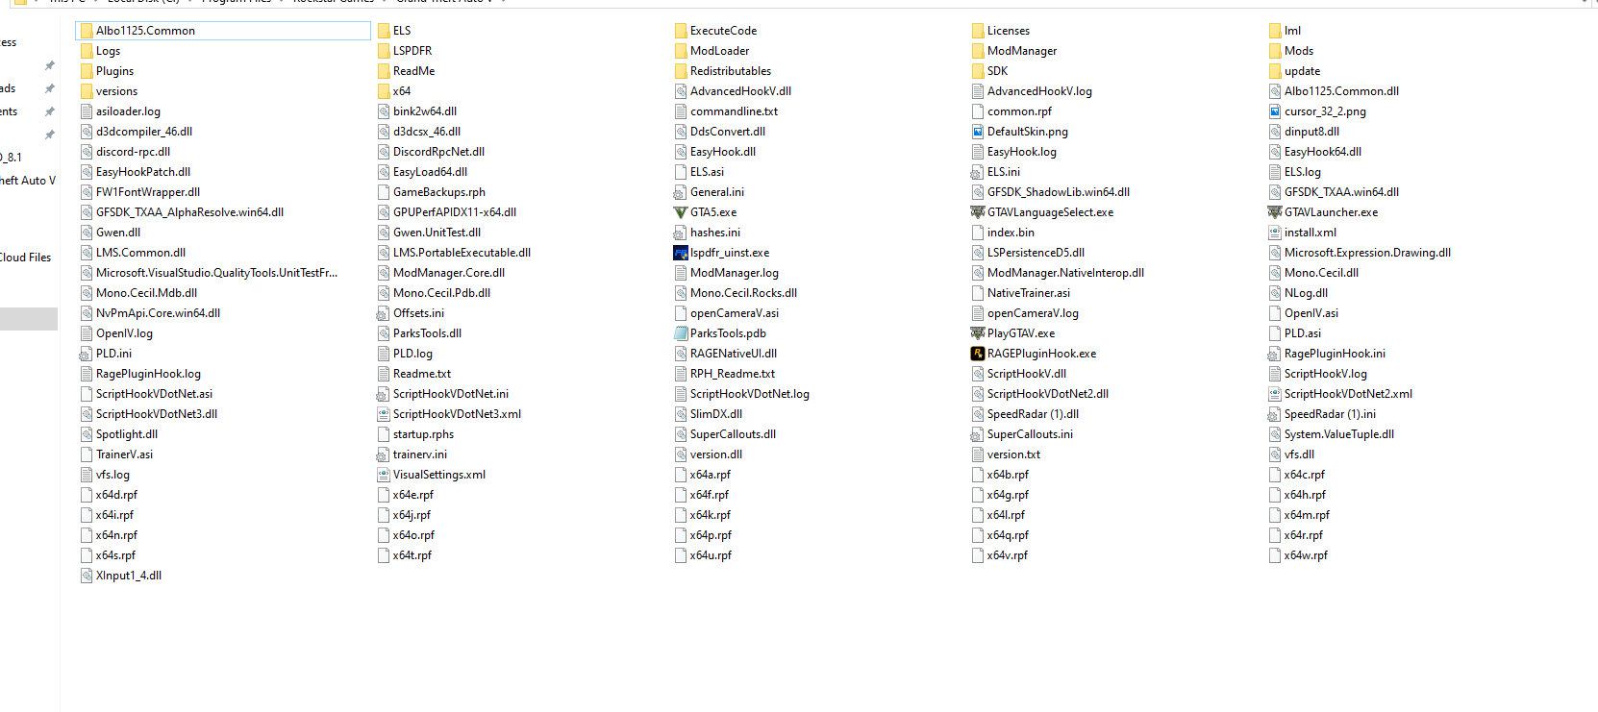Select the hashes.ini file name
The image size is (1598, 712).
715,233
